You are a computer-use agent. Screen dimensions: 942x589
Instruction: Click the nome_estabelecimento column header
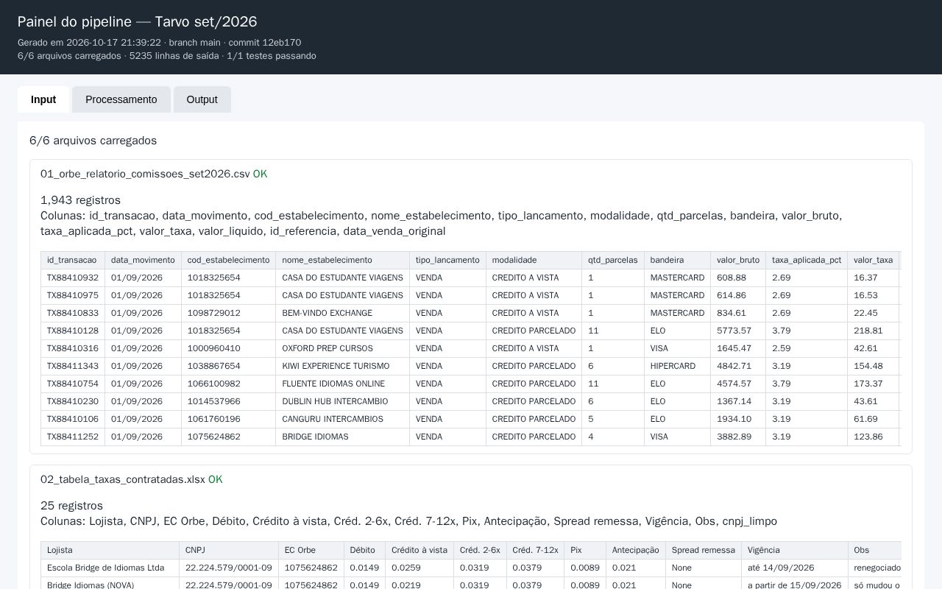pyautogui.click(x=343, y=260)
